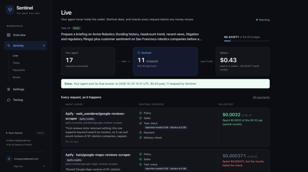Click the 'Watching' status label
The width and height of the screenshot is (308, 172).
(264, 20)
